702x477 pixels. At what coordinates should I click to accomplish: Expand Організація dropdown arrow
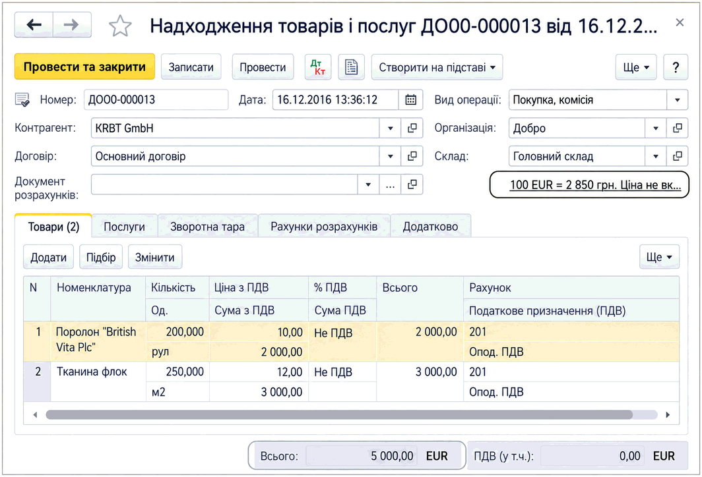point(656,128)
